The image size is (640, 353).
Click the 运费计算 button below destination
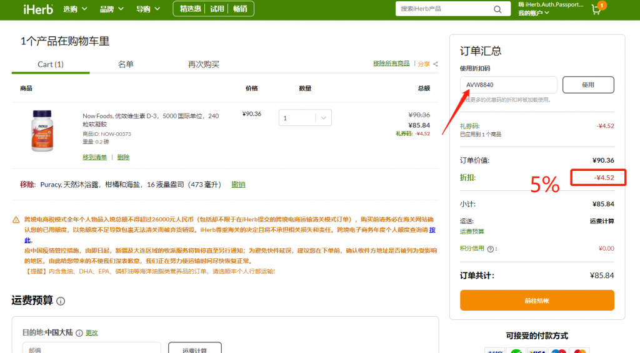pyautogui.click(x=195, y=348)
